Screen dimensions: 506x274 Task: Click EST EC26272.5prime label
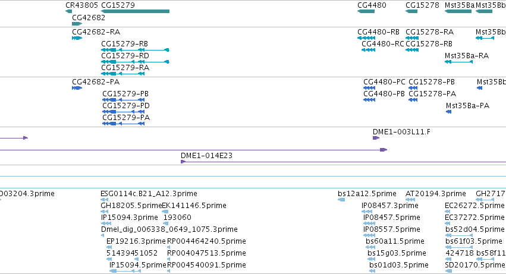(474, 206)
